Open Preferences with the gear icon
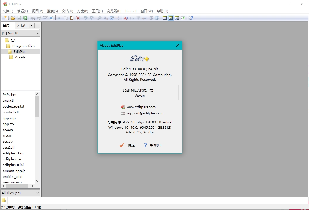The height and width of the screenshot is (210, 309). 157,18
